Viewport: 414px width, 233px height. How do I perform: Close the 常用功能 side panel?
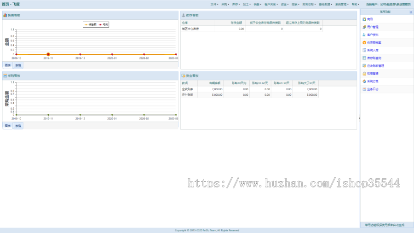click(411, 12)
